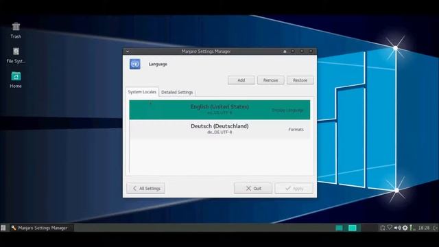Screen dimensions: 439x247
Task: Switch to the Detailed Settings tab
Action: tap(177, 92)
